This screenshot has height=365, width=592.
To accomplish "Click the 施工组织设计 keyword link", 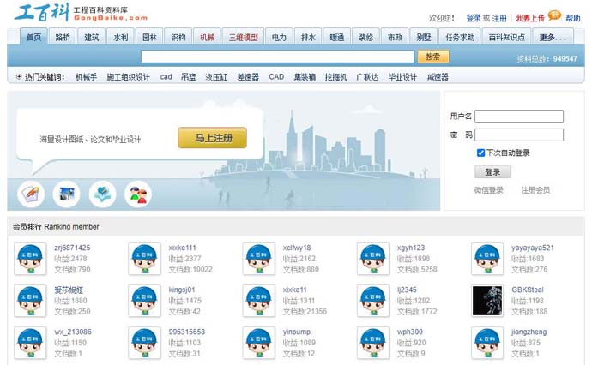I will [128, 76].
